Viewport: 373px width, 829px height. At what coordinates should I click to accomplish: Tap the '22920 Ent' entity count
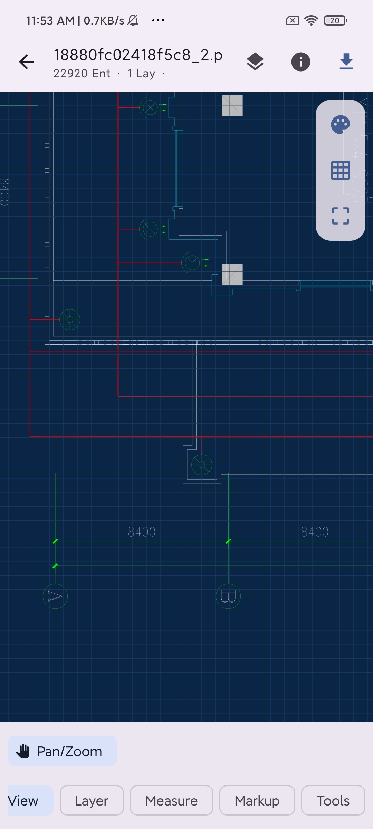[x=82, y=74]
